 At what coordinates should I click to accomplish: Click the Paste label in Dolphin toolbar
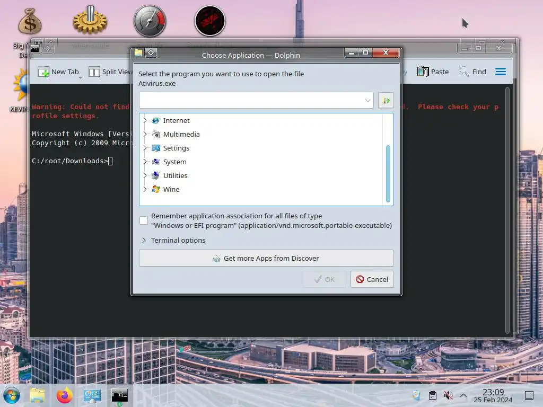pyautogui.click(x=440, y=72)
